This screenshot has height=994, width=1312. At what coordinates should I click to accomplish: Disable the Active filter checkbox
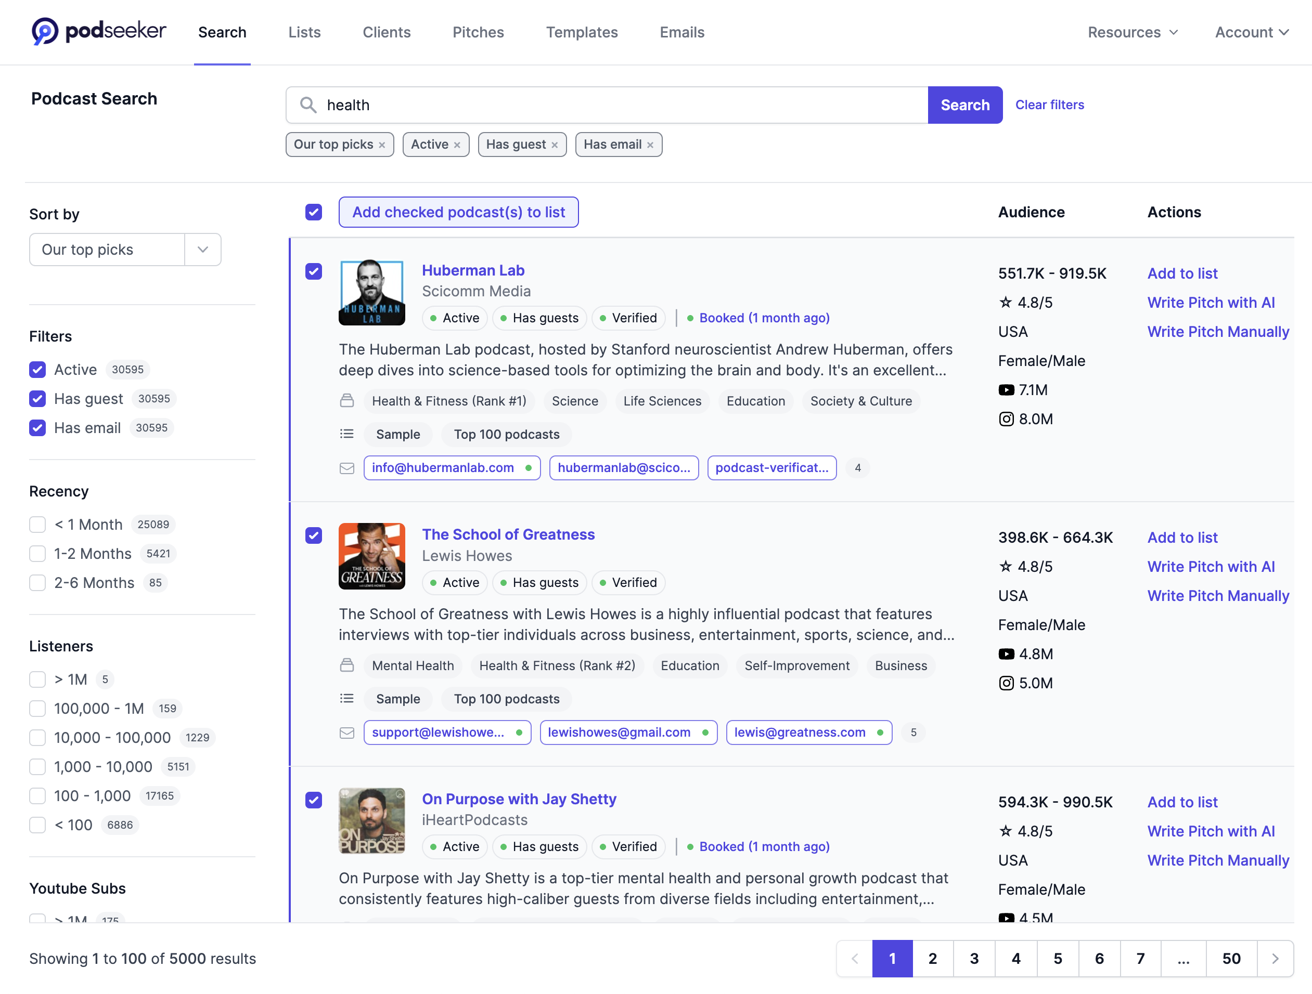(x=37, y=370)
